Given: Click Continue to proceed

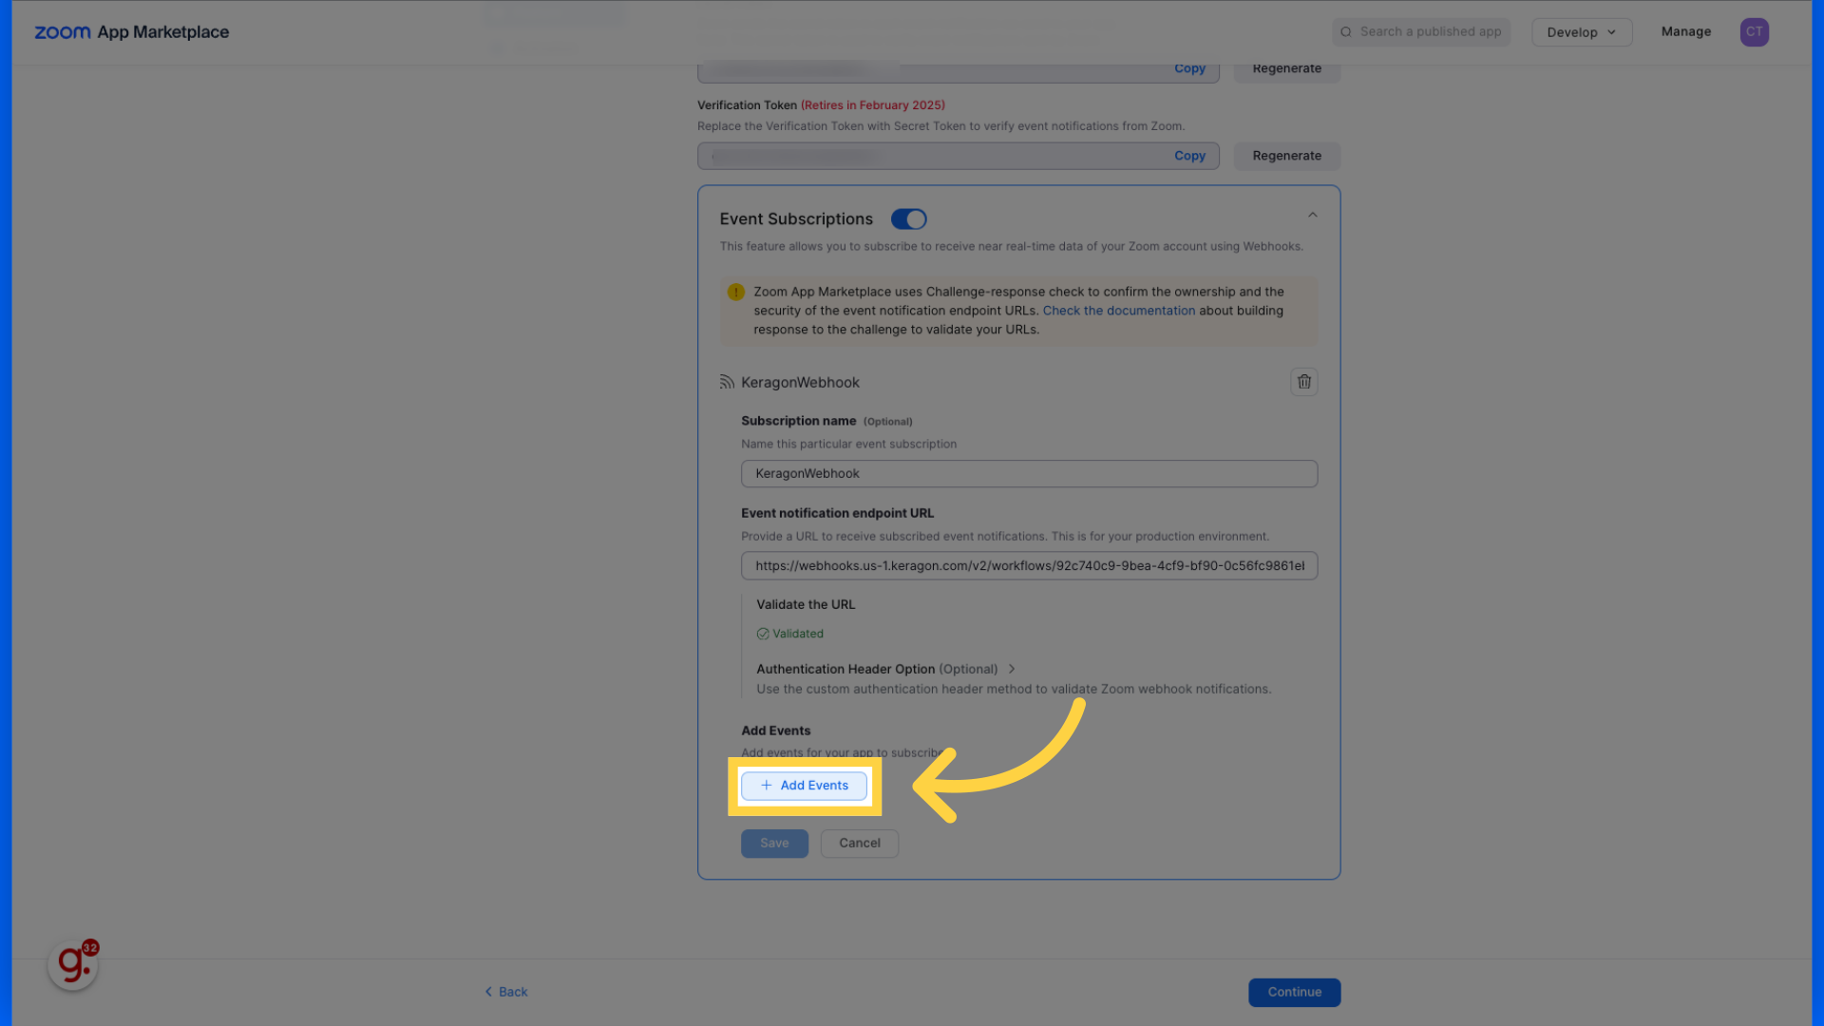Looking at the screenshot, I should (1294, 992).
